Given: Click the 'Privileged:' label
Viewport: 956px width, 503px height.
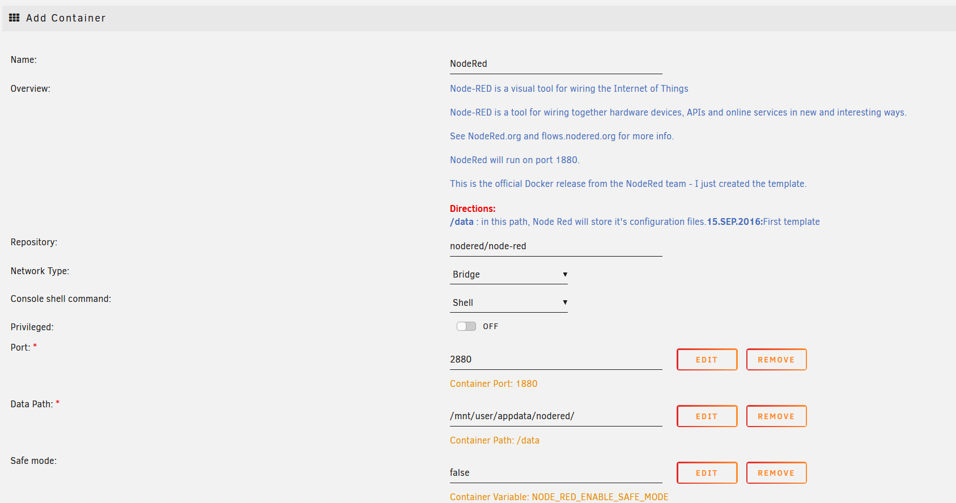Looking at the screenshot, I should [x=32, y=327].
